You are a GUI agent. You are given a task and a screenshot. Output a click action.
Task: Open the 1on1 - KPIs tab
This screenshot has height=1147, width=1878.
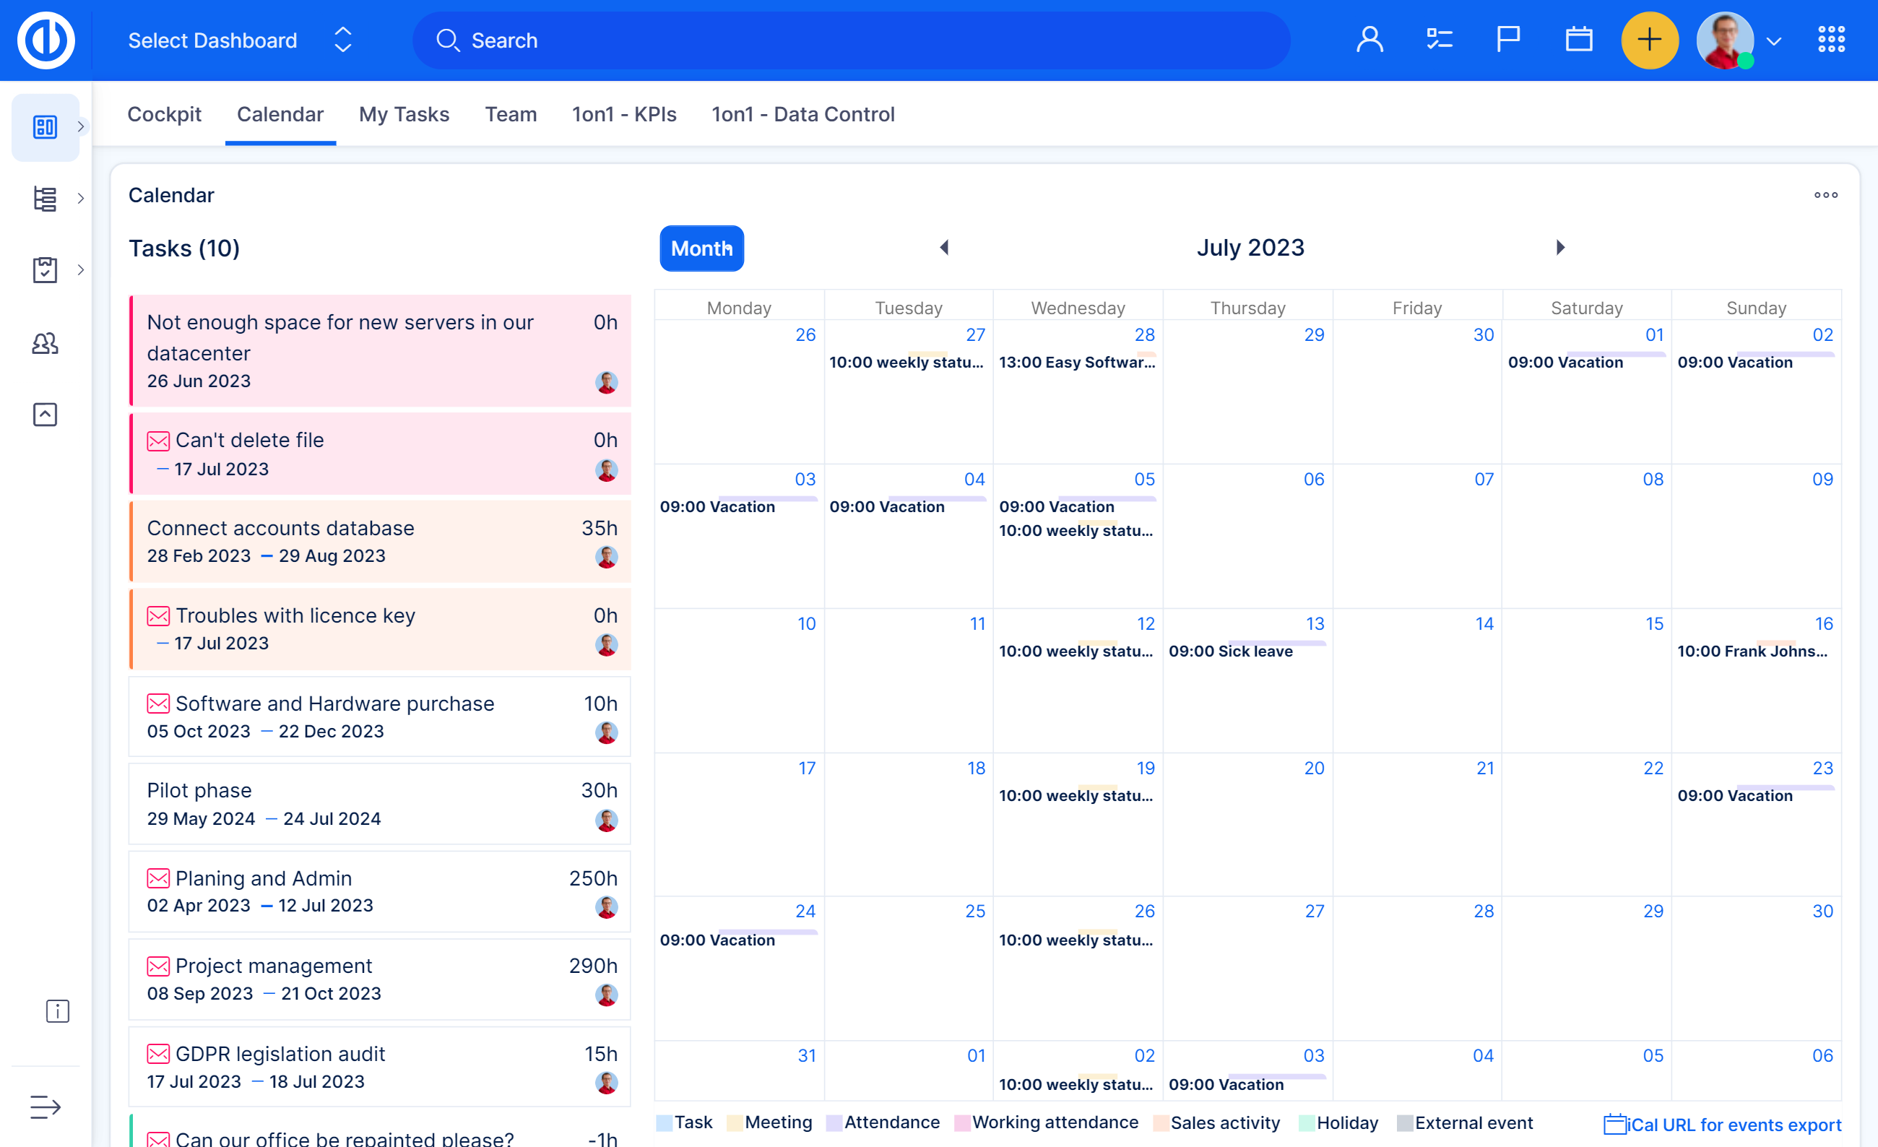(623, 114)
